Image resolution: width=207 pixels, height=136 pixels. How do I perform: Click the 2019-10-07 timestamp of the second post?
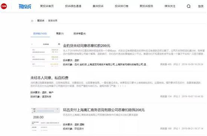click(192, 96)
